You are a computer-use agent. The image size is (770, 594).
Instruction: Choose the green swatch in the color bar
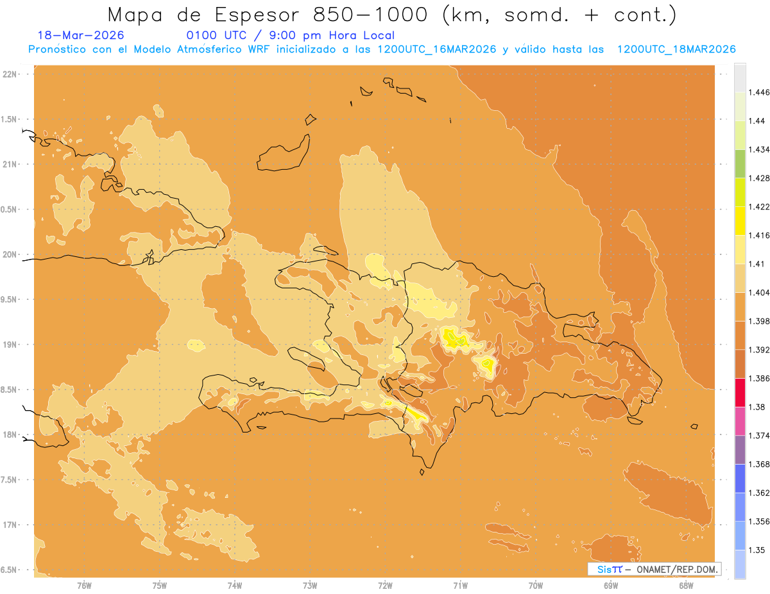(740, 163)
